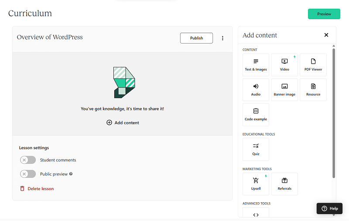The height and width of the screenshot is (221, 349).
Task: Click the Public preview help icon
Action: [71, 174]
